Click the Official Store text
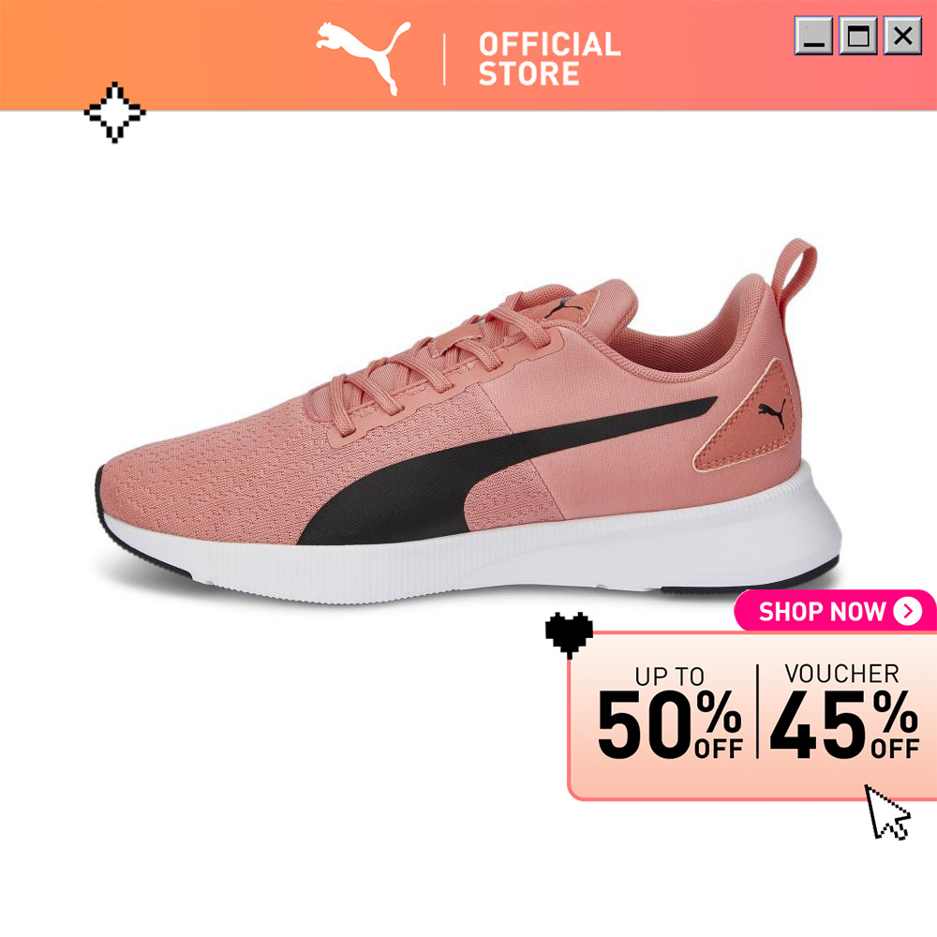The image size is (937, 937). coord(549,58)
